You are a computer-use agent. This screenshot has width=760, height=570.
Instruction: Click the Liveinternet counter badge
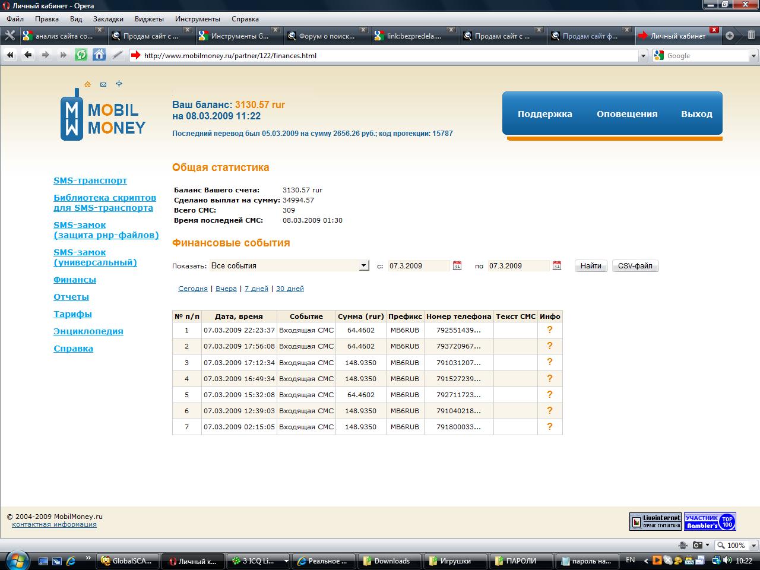pyautogui.click(x=655, y=521)
